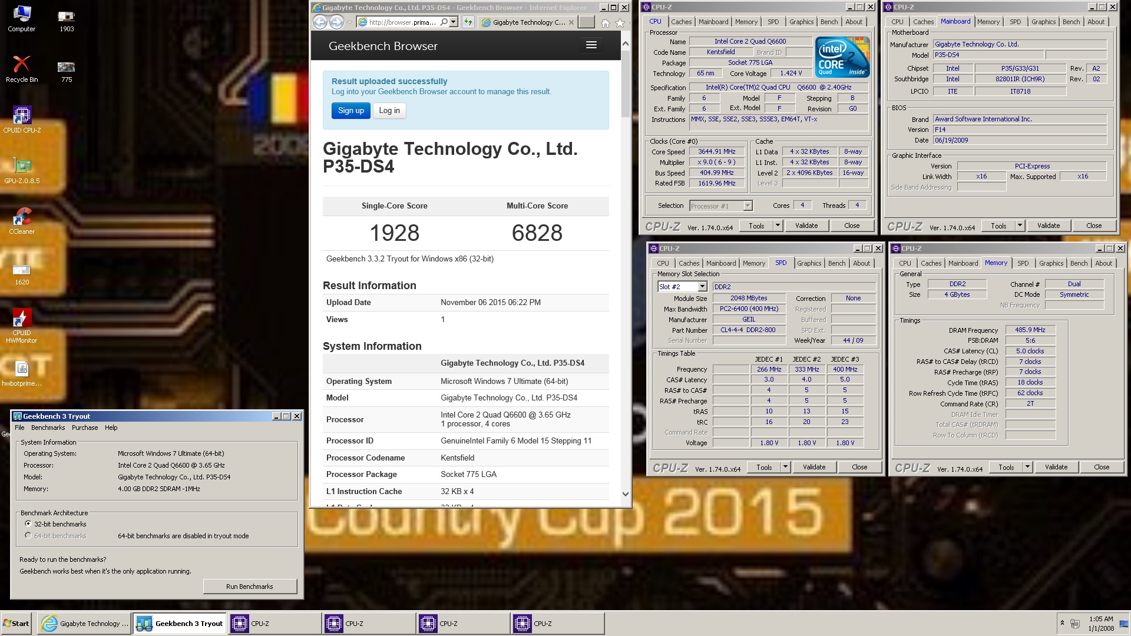1131x636 pixels.
Task: Click the system tray clock
Action: (x=1101, y=624)
